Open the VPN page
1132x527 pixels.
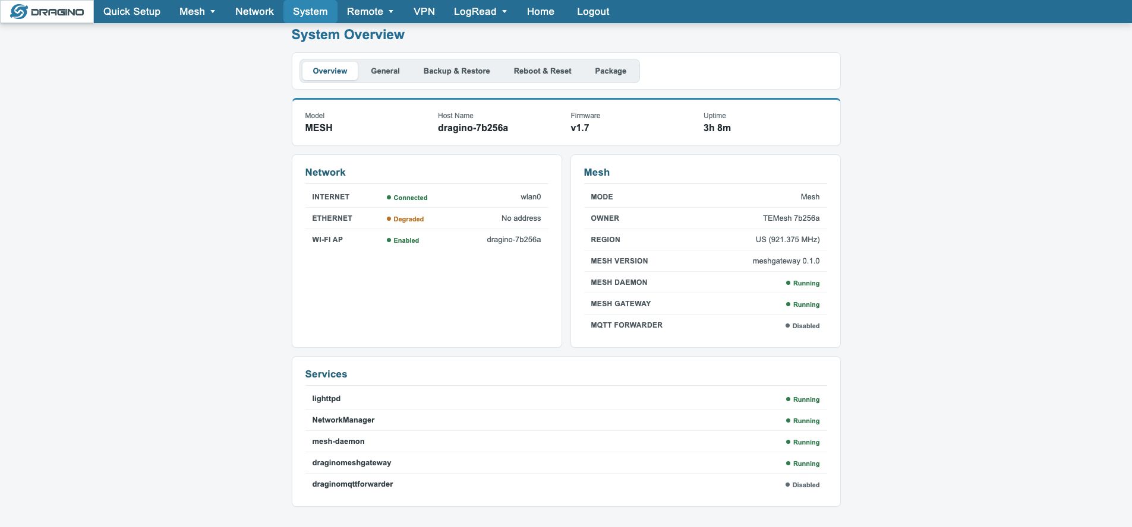(x=424, y=11)
